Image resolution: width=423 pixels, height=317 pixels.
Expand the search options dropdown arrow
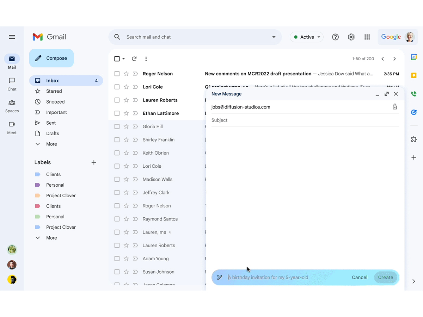pos(274,37)
